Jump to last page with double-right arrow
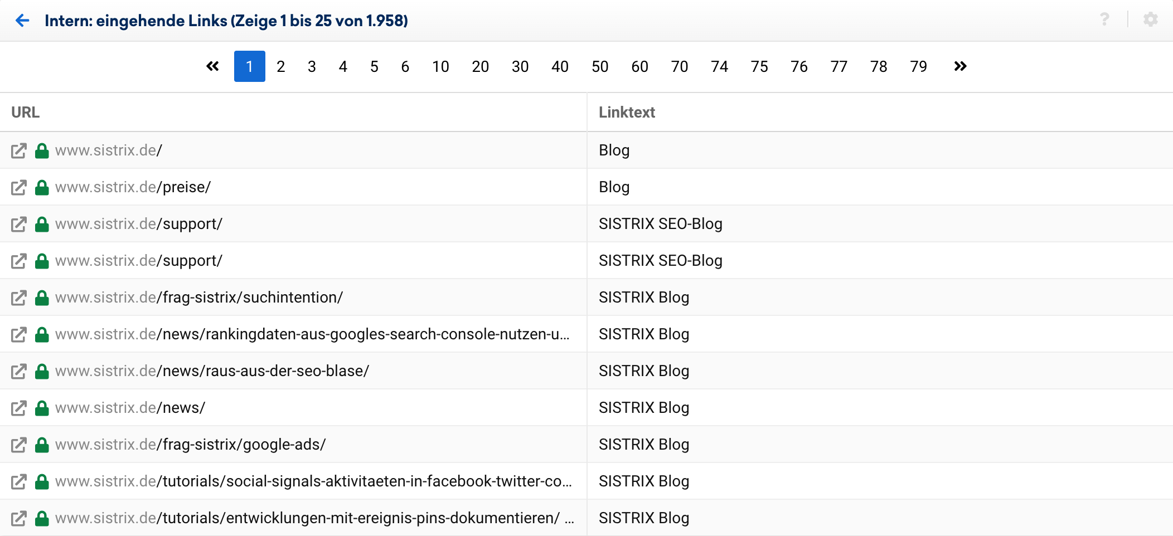 tap(960, 66)
